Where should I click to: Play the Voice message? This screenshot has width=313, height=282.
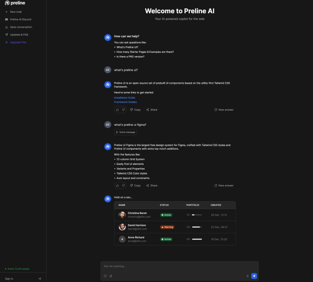125,132
